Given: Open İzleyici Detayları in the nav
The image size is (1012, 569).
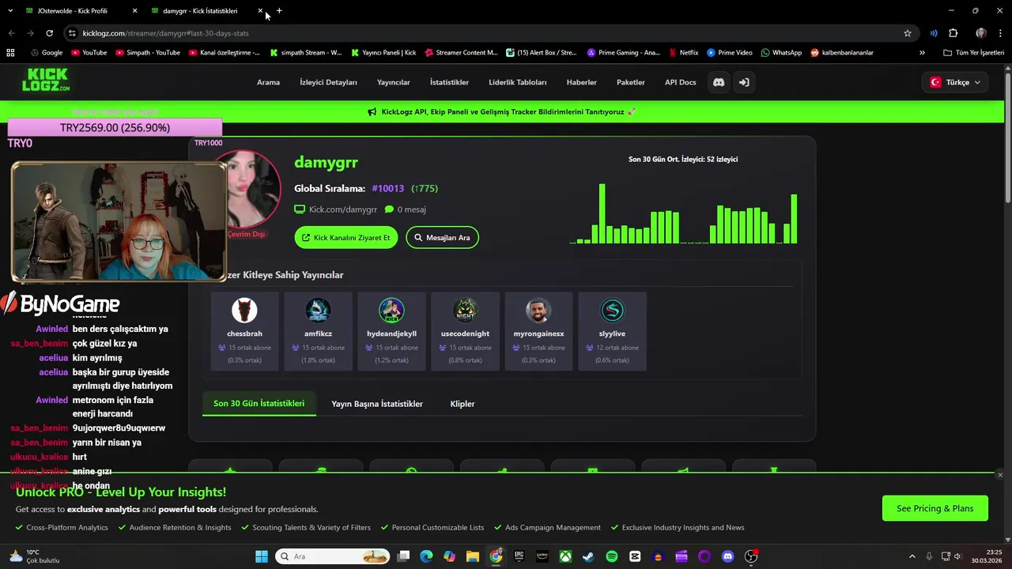Looking at the screenshot, I should (328, 82).
